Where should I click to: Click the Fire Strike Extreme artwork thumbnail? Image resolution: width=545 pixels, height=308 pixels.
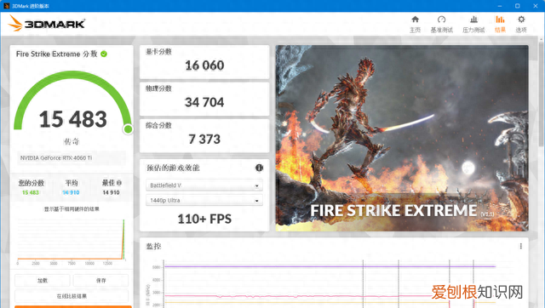coord(402,138)
